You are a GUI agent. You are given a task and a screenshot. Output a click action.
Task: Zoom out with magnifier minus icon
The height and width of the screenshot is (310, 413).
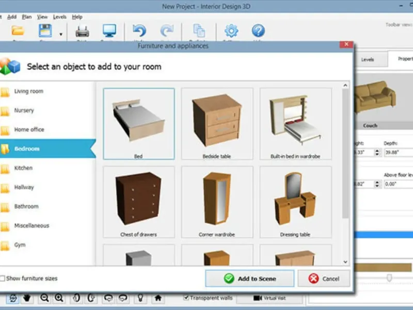point(44,298)
